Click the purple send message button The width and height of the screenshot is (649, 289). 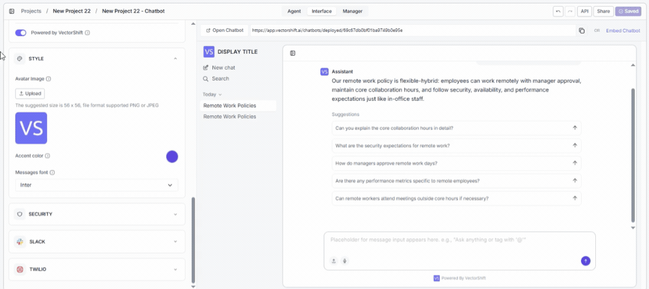coord(586,261)
